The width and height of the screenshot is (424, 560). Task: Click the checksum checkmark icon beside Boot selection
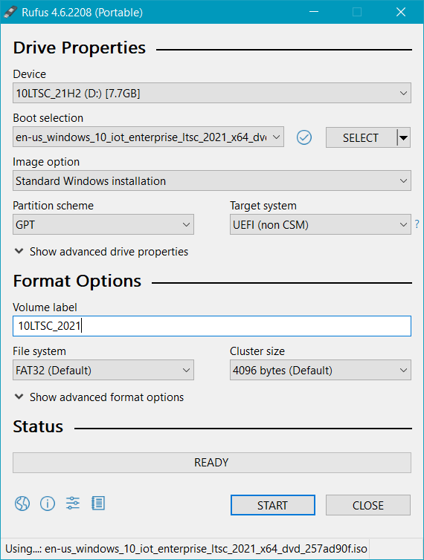pyautogui.click(x=304, y=137)
